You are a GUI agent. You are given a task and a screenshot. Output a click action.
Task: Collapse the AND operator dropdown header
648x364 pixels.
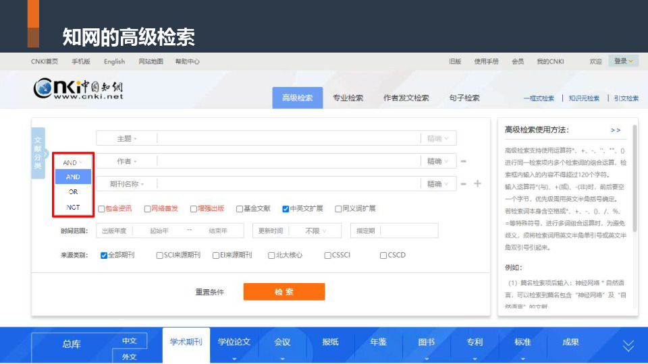73,162
